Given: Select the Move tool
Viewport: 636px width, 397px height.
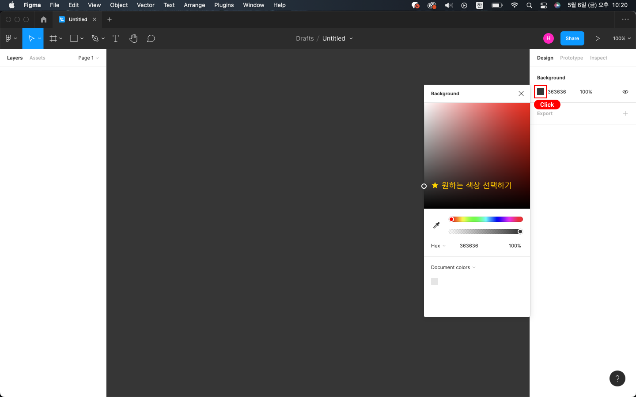Looking at the screenshot, I should (x=31, y=38).
